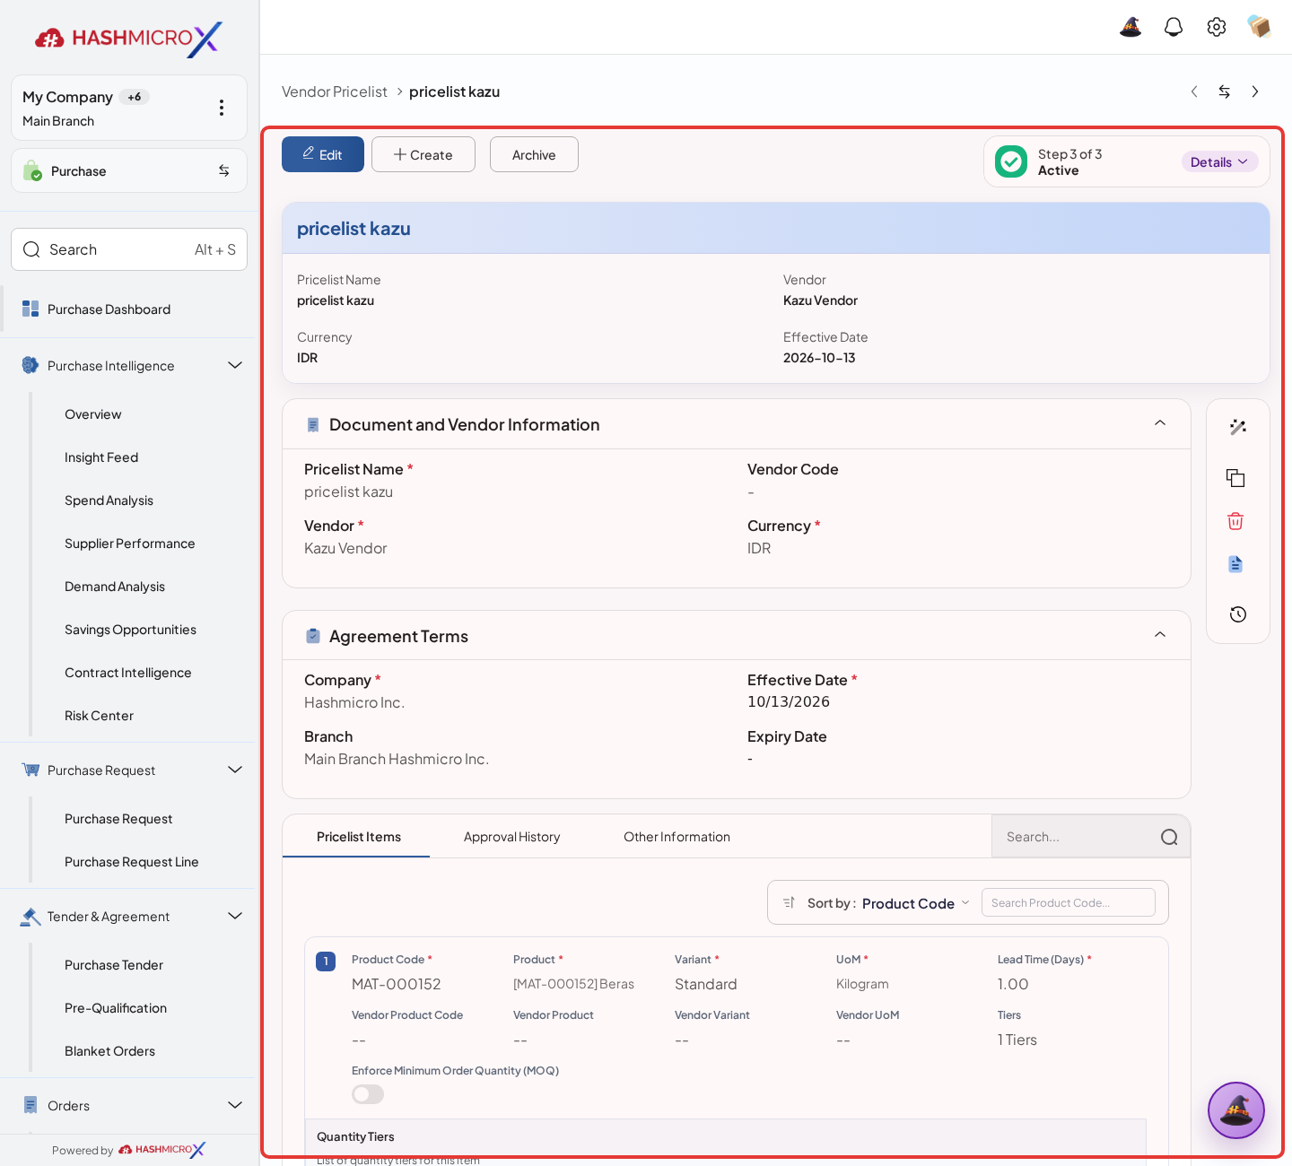Open the settings gear in the top bar
The image size is (1292, 1166).
click(x=1217, y=27)
